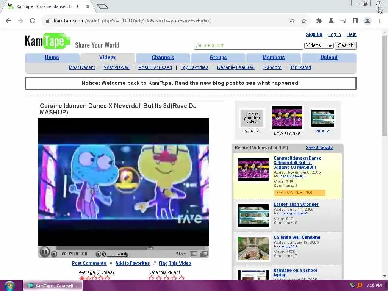
Task: Click the flask experiments icon
Action: coord(331,21)
